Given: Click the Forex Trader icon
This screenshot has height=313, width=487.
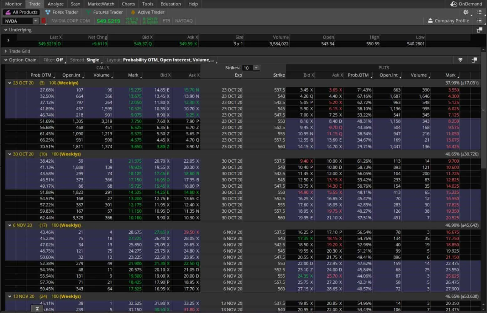Looking at the screenshot, I should tap(48, 12).
